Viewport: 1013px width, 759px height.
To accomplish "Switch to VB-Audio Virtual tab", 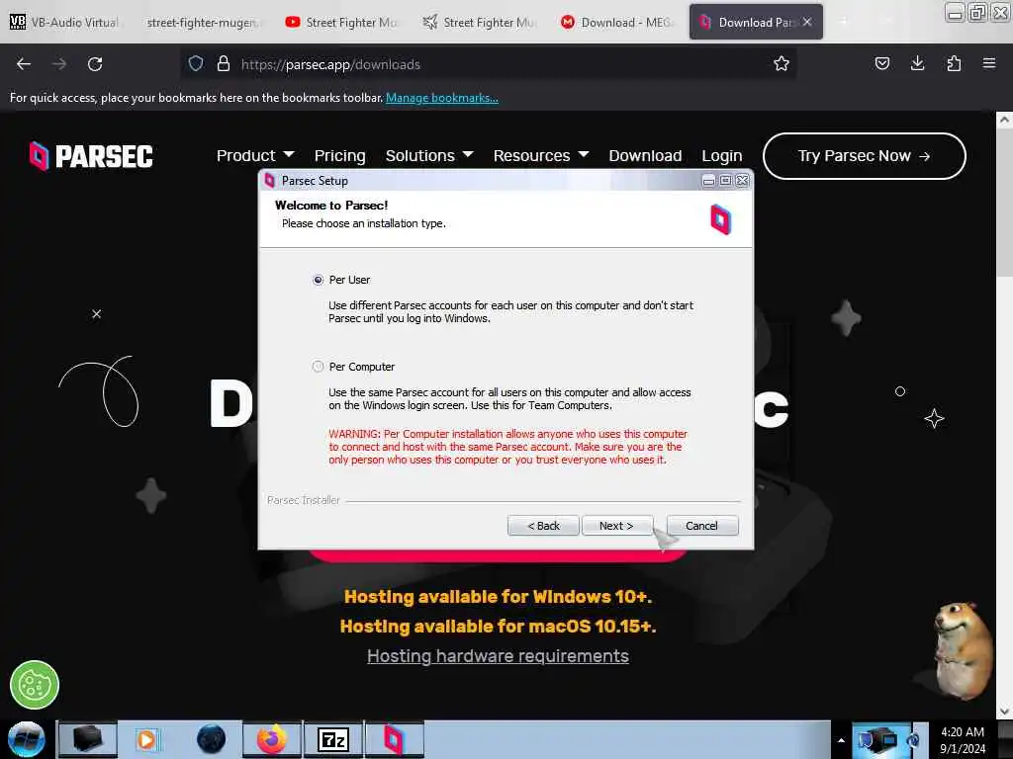I will tap(65, 22).
